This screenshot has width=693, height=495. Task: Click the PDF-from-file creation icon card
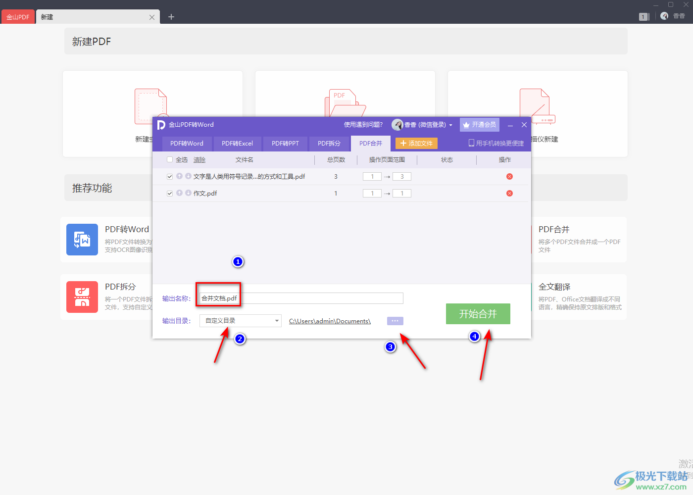click(x=345, y=114)
